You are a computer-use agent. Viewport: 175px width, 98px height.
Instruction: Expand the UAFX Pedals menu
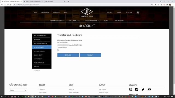point(74,21)
